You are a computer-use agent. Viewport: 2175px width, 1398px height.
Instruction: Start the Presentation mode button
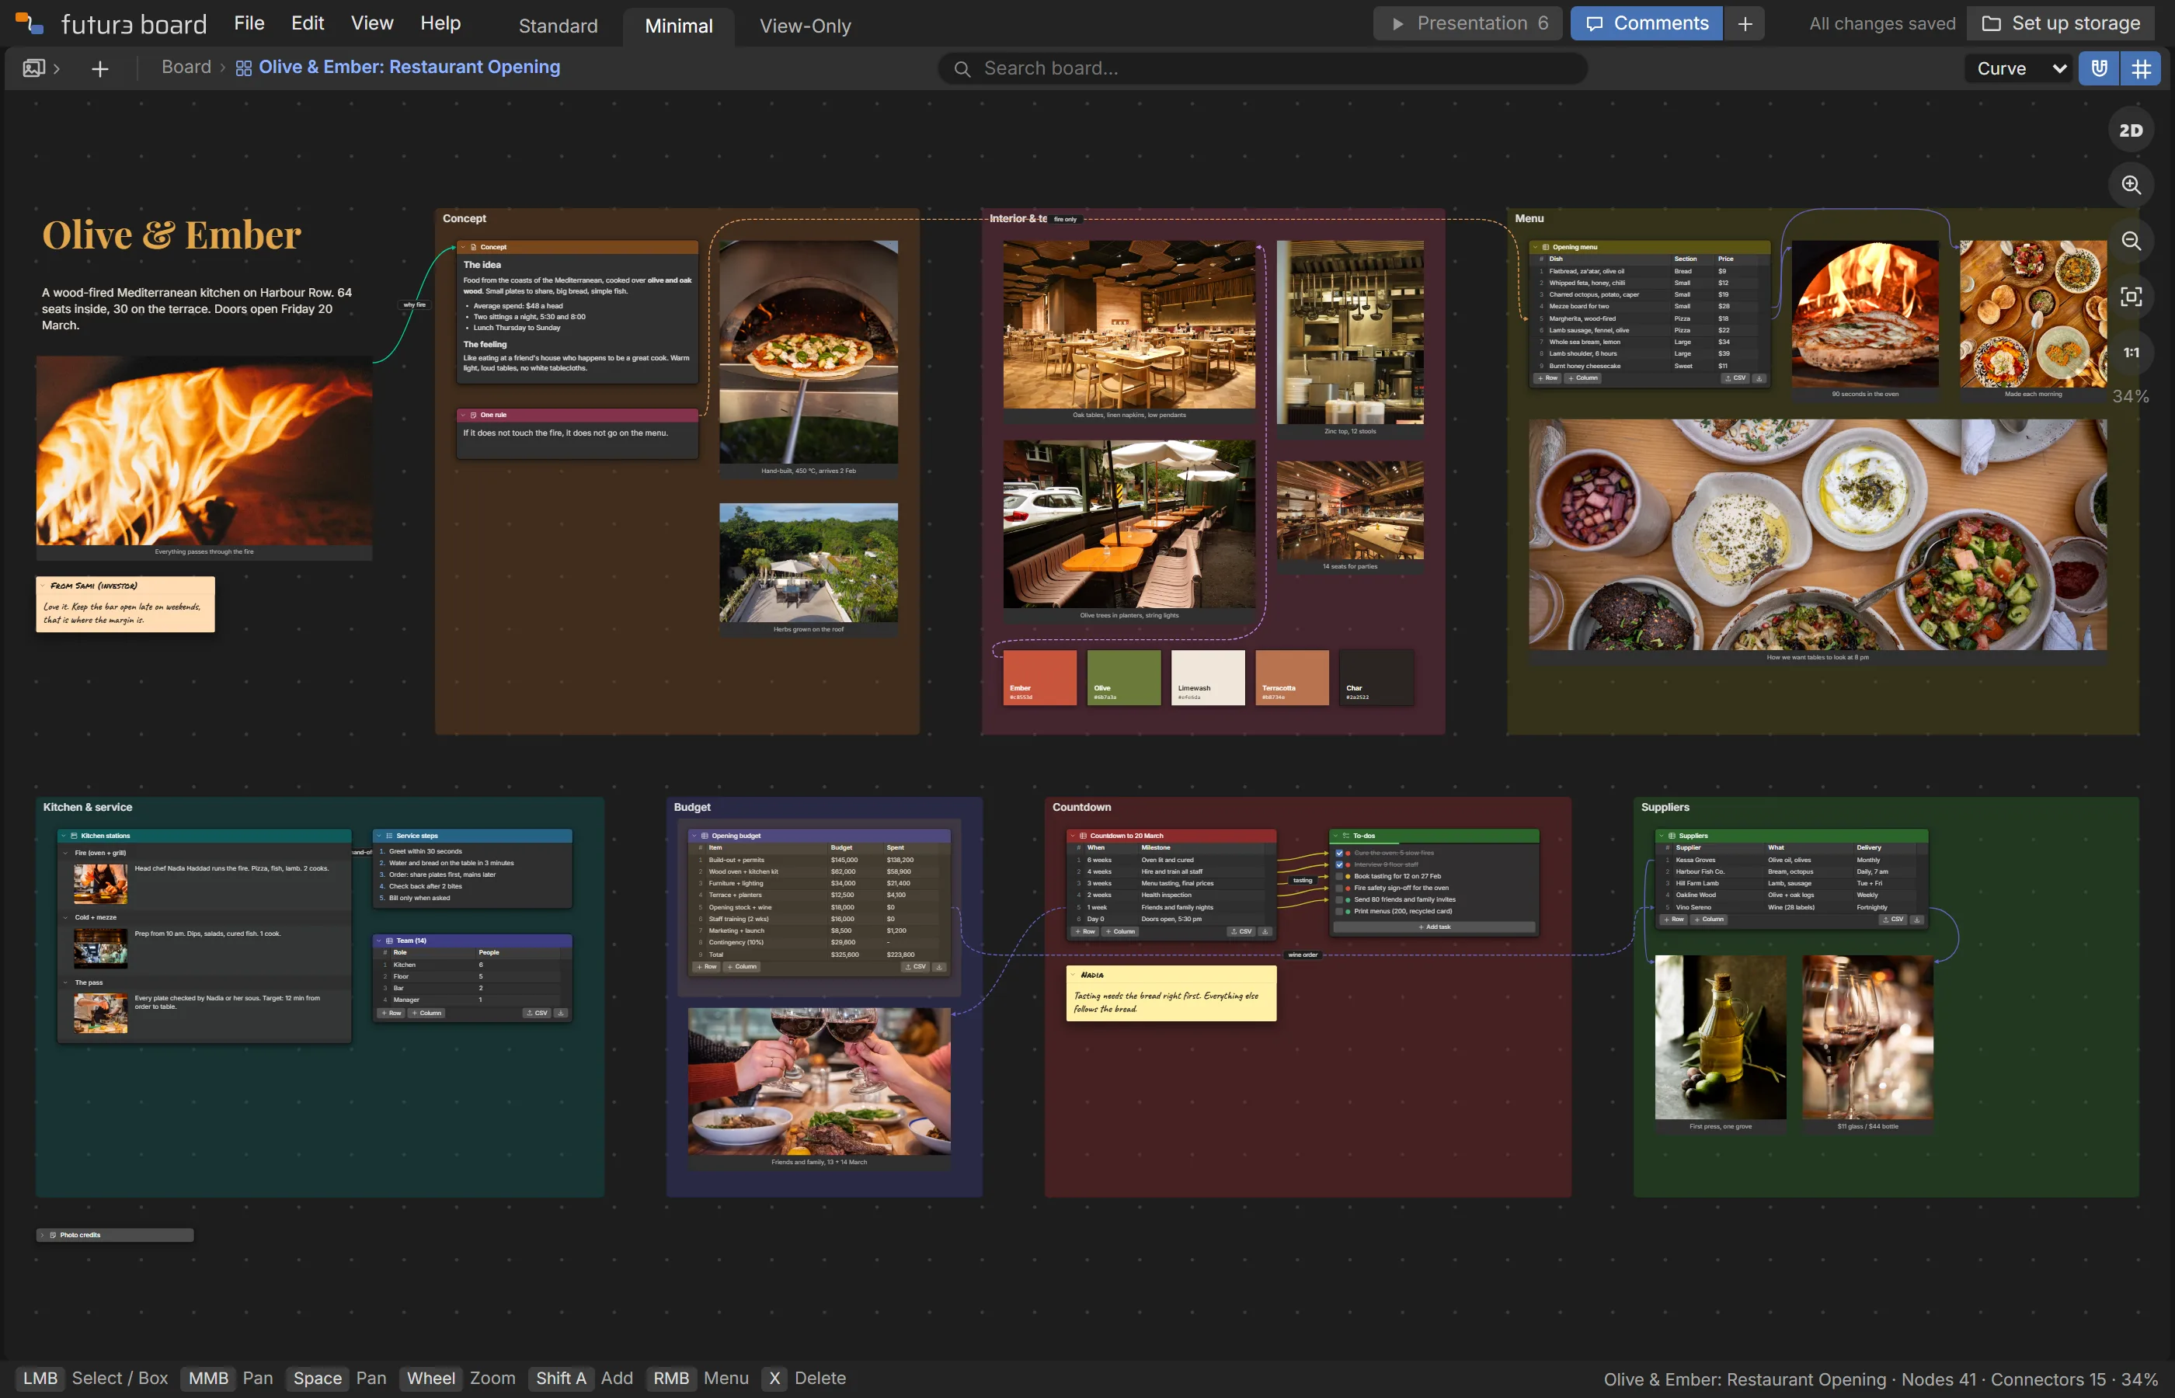[1468, 23]
